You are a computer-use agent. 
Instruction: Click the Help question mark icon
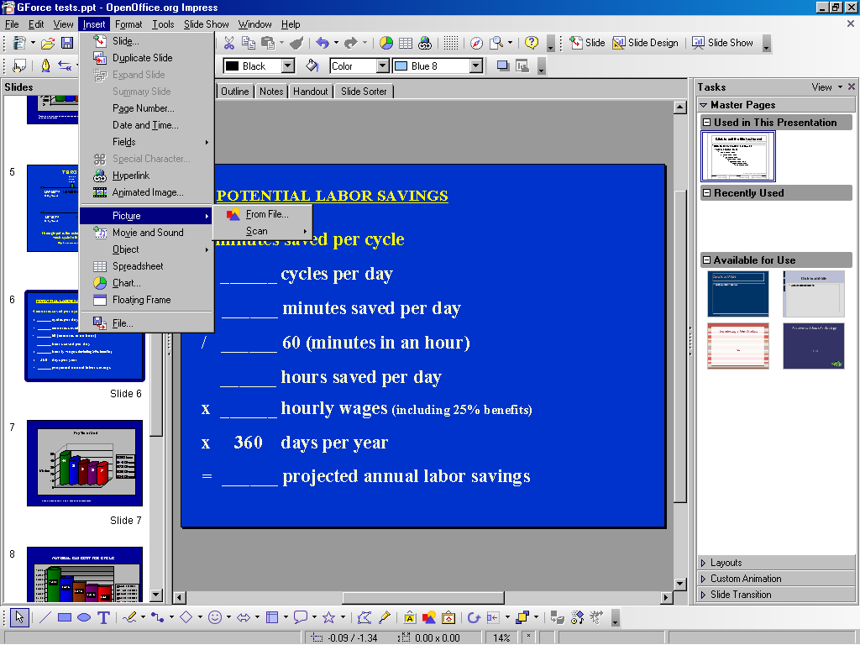tap(532, 43)
